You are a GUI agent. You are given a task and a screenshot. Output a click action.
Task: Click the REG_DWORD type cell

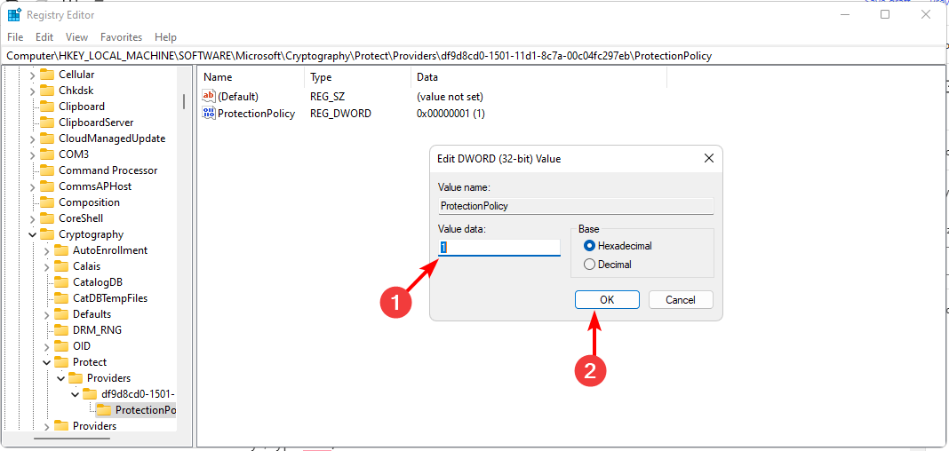point(340,113)
